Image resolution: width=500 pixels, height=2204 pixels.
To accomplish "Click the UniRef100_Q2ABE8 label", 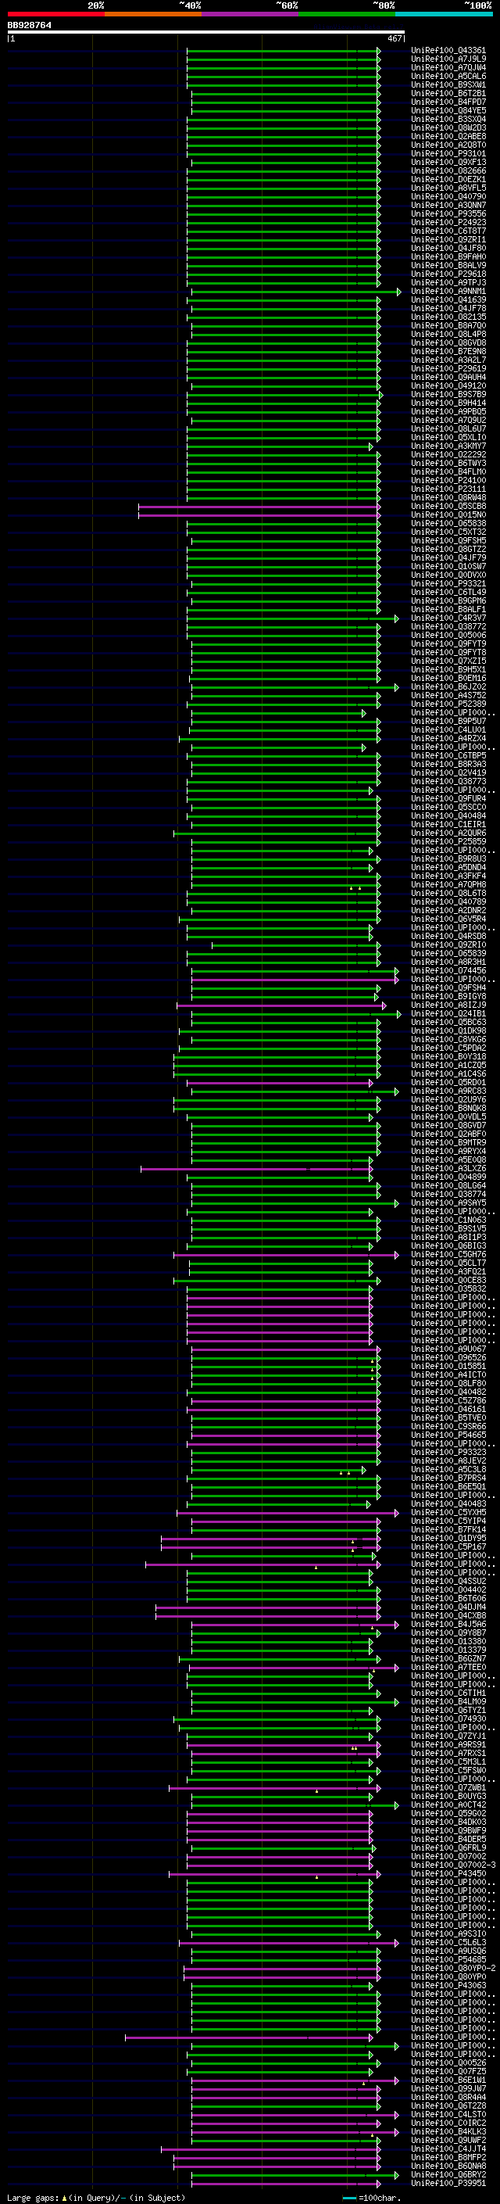I will pyautogui.click(x=448, y=136).
